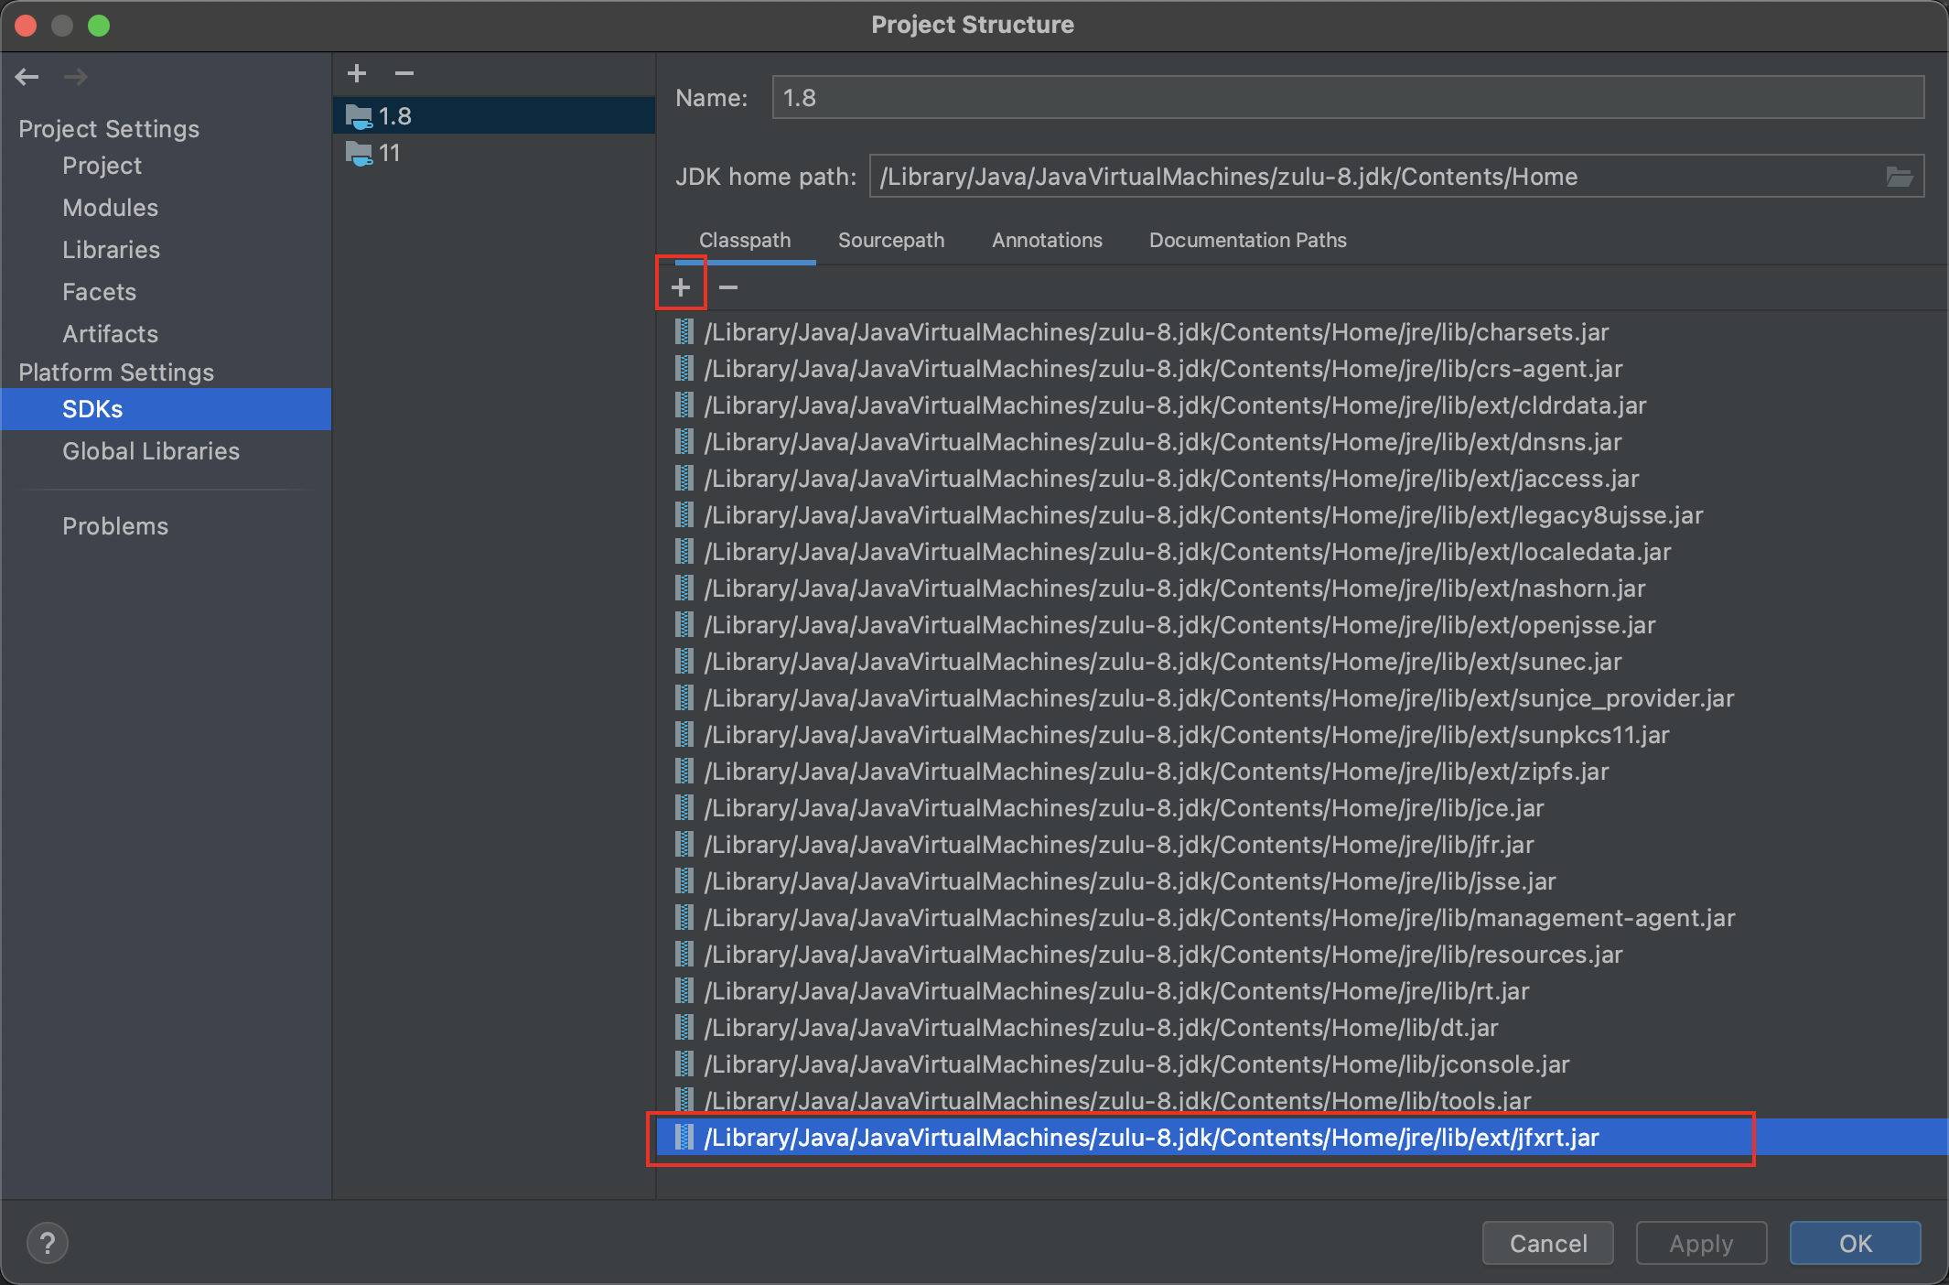The image size is (1949, 1285).
Task: Expand the Project Settings section
Action: (107, 127)
